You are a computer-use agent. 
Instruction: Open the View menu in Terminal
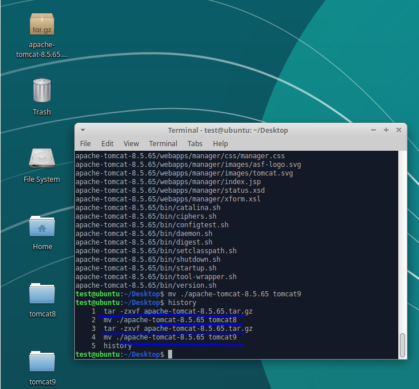point(131,144)
